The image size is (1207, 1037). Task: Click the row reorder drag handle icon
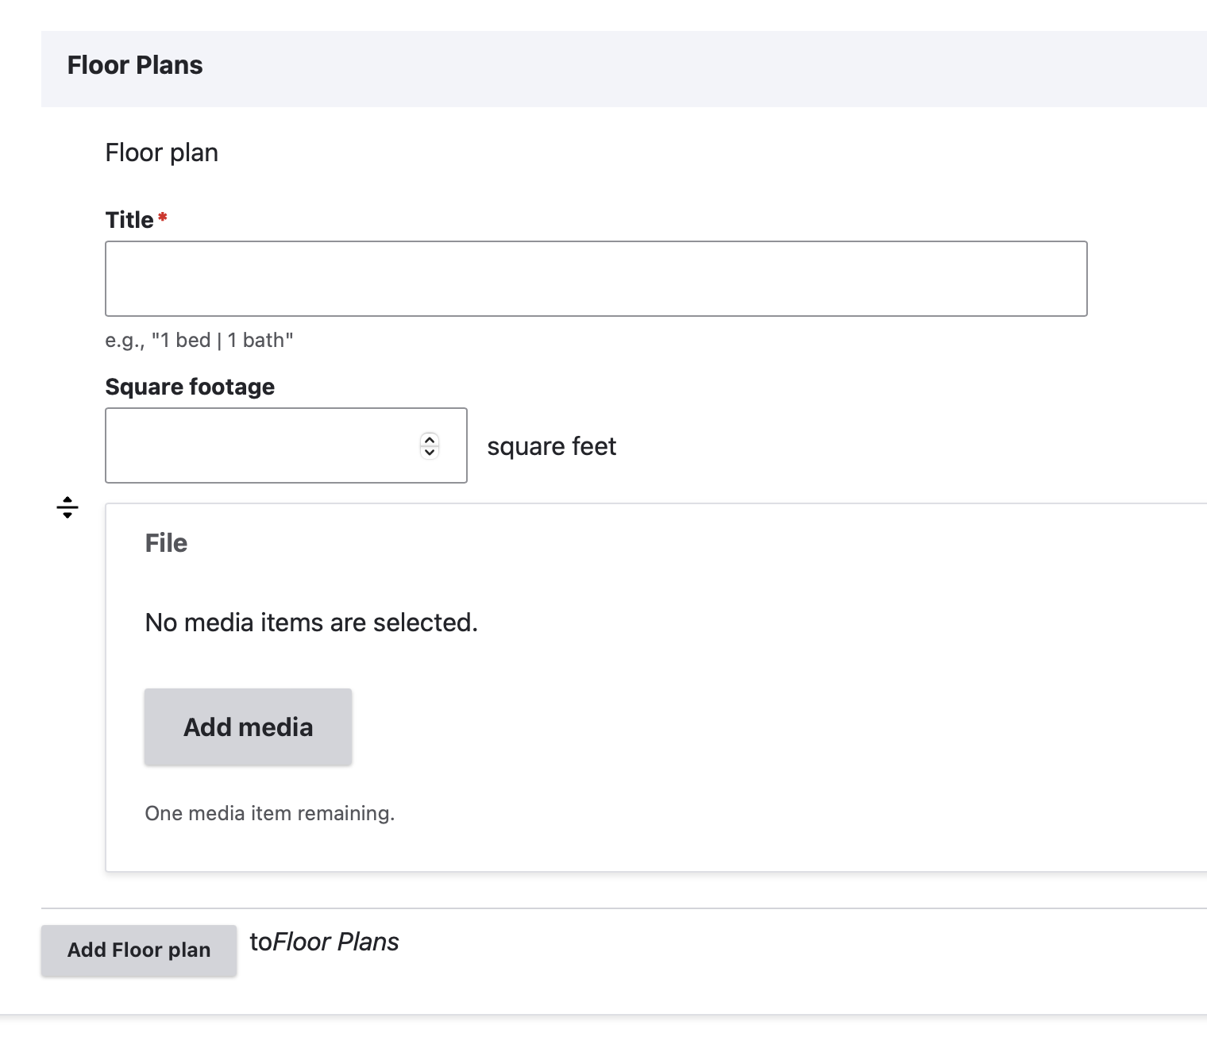tap(67, 507)
